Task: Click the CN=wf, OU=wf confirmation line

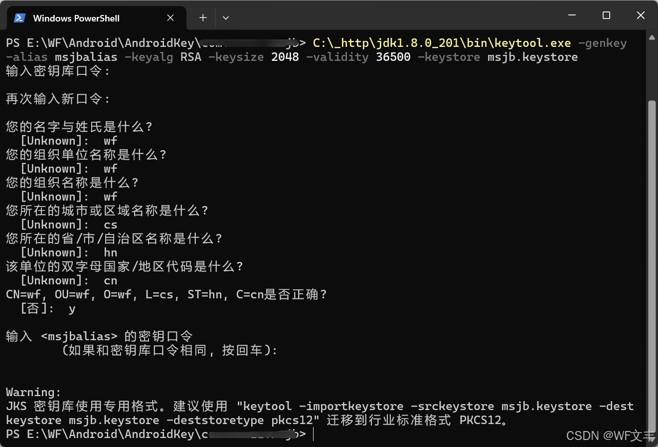Action: point(166,294)
